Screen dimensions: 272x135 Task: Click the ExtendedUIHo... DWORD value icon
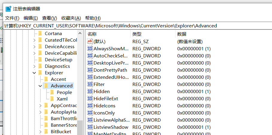pos(90,77)
